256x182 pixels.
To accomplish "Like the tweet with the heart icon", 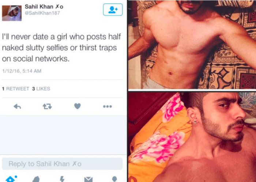I will pyautogui.click(x=78, y=106).
